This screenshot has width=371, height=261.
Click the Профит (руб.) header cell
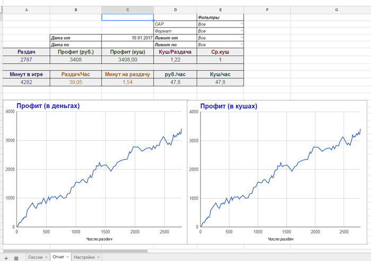[x=76, y=52]
